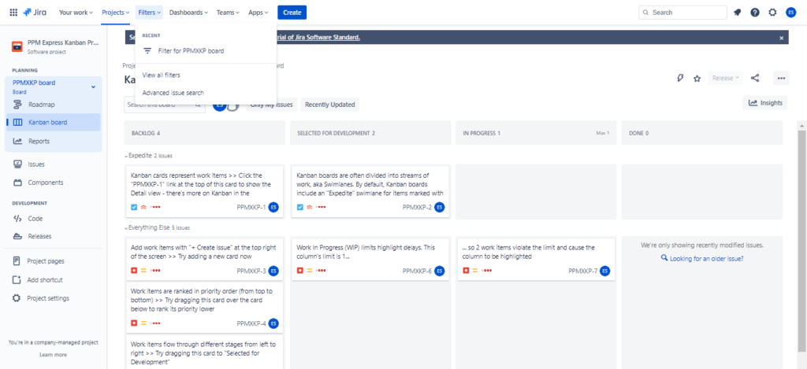
Task: Open the PPMXKP-1 issue key link
Action: tap(251, 208)
